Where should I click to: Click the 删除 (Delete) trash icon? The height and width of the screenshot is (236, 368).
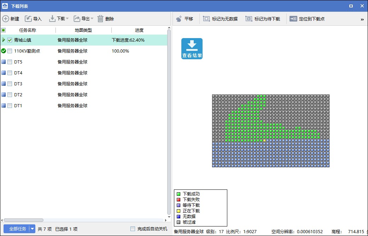click(x=100, y=19)
